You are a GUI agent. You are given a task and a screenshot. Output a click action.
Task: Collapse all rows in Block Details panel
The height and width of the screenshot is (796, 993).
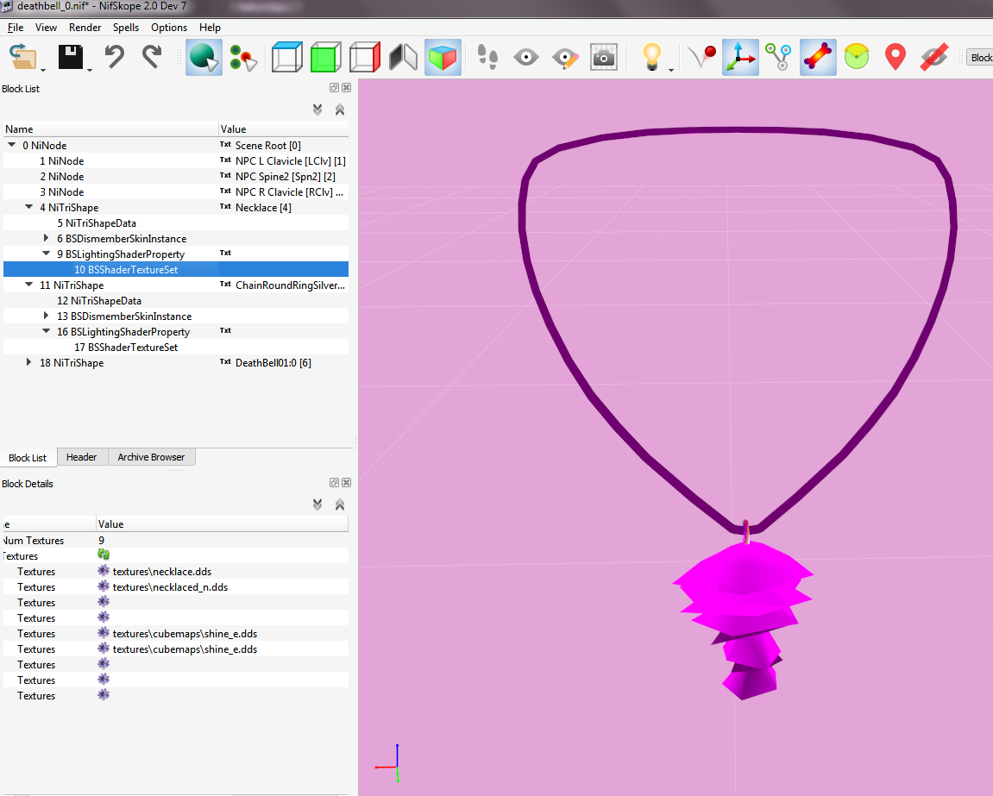pos(340,504)
